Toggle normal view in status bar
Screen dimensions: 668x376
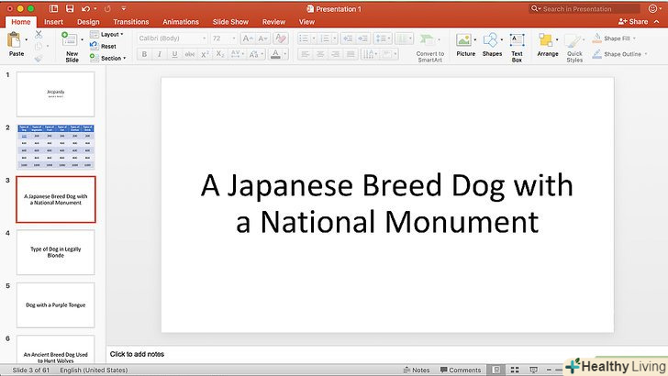498,370
